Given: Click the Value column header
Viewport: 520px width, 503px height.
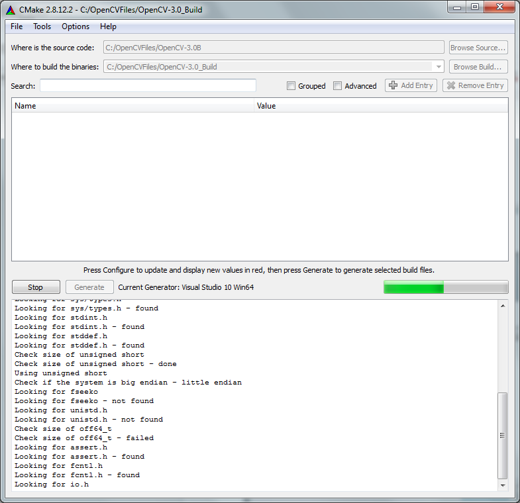Looking at the screenshot, I should click(381, 106).
